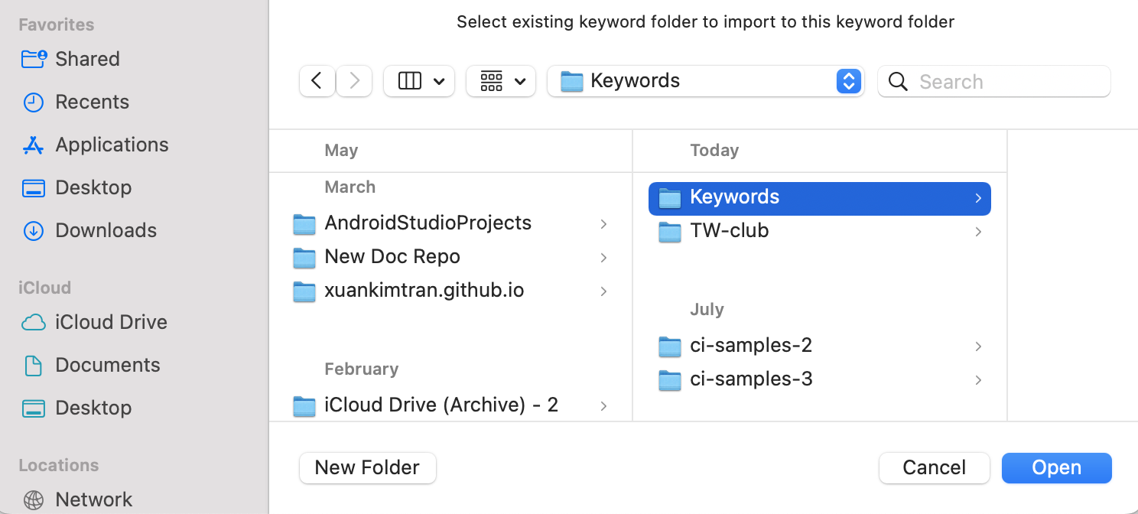
Task: Select the xuankimtran.github.io folder
Action: click(x=424, y=290)
